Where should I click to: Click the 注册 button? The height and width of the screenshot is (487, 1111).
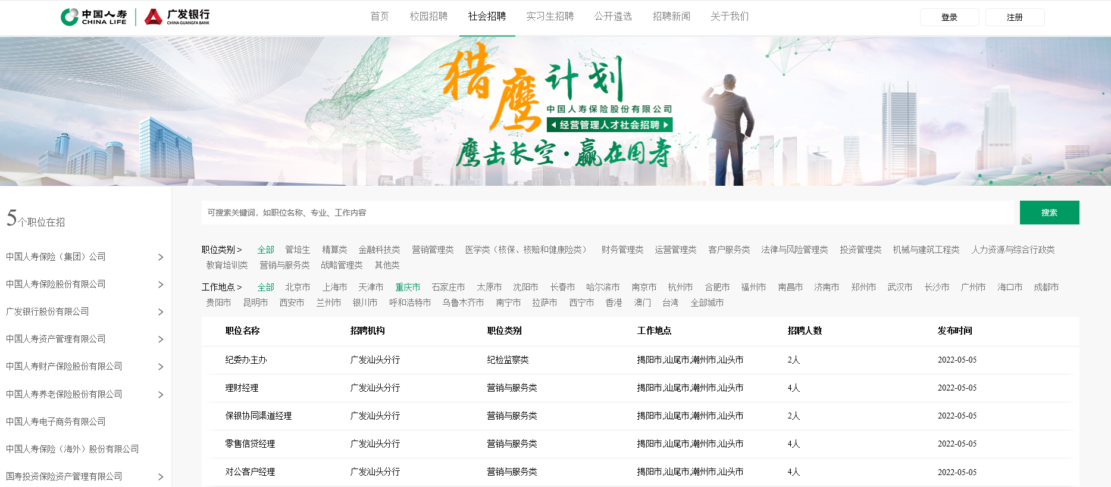click(x=1015, y=17)
